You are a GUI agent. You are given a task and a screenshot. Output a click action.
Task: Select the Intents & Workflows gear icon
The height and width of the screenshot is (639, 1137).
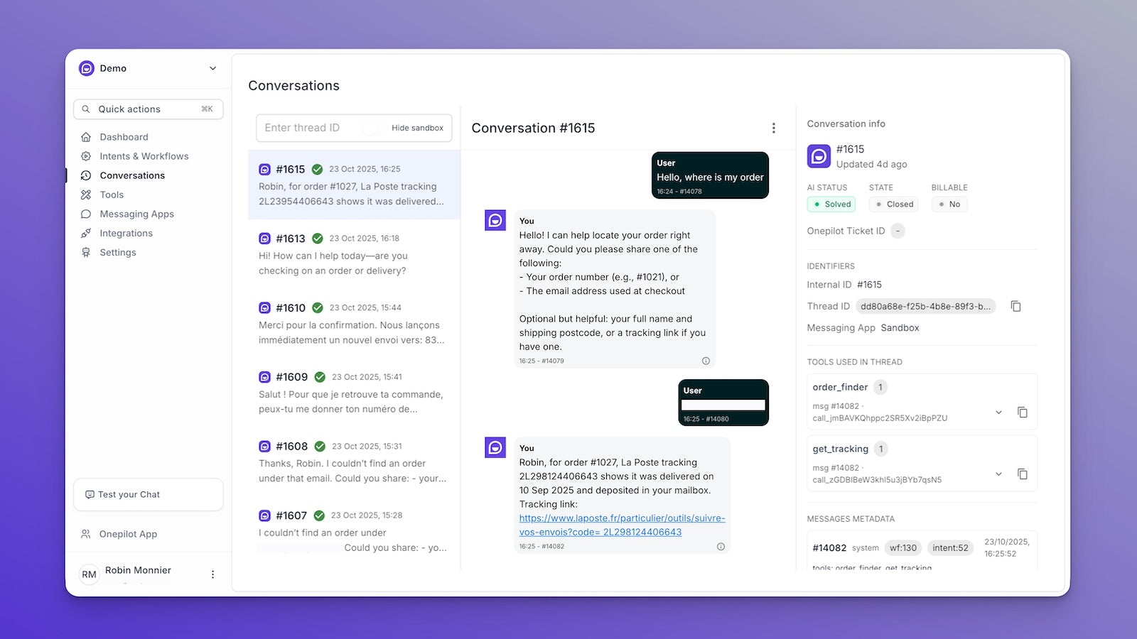point(86,155)
